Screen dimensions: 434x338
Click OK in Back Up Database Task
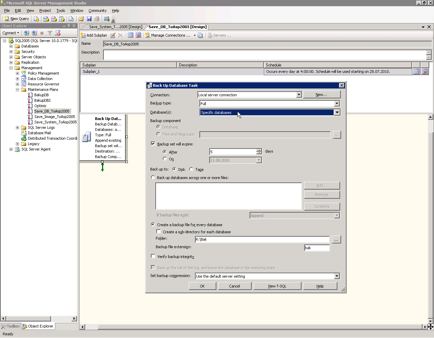[202, 286]
